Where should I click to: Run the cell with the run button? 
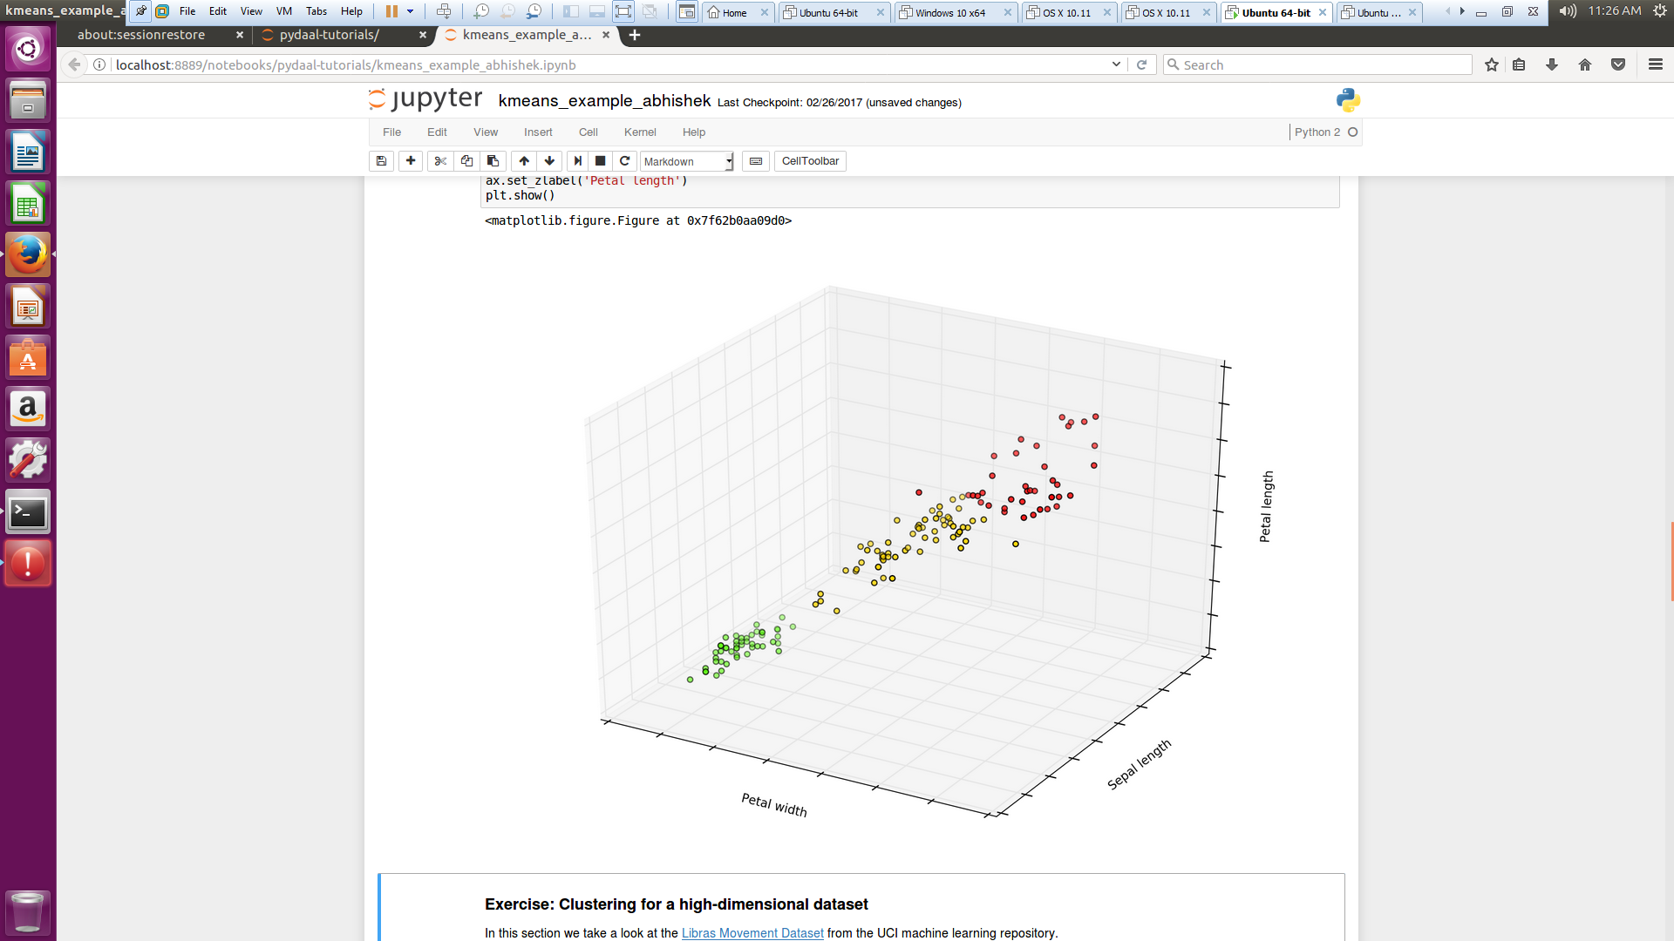click(577, 161)
